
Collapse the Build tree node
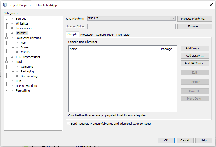pyautogui.click(x=6, y=62)
